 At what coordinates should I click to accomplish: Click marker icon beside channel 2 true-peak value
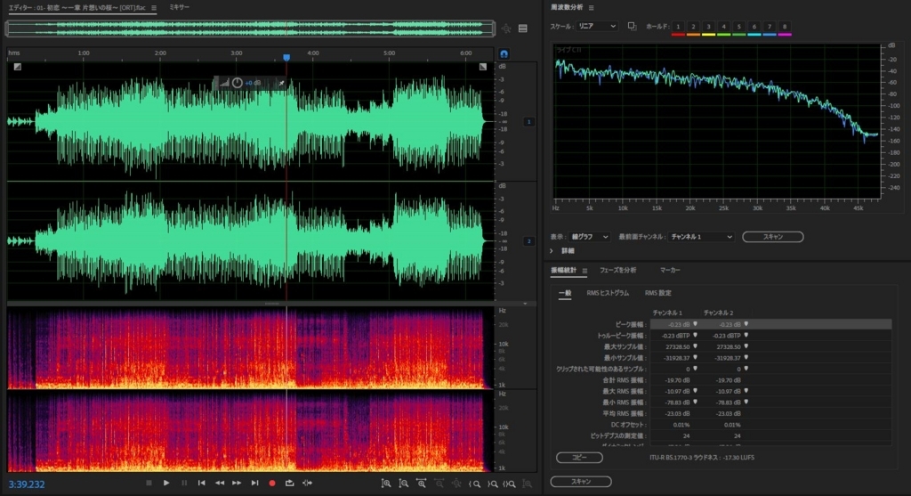(x=746, y=336)
